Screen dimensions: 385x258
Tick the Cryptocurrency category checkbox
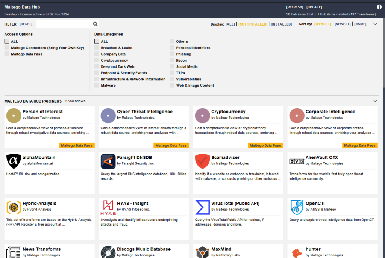pyautogui.click(x=97, y=60)
